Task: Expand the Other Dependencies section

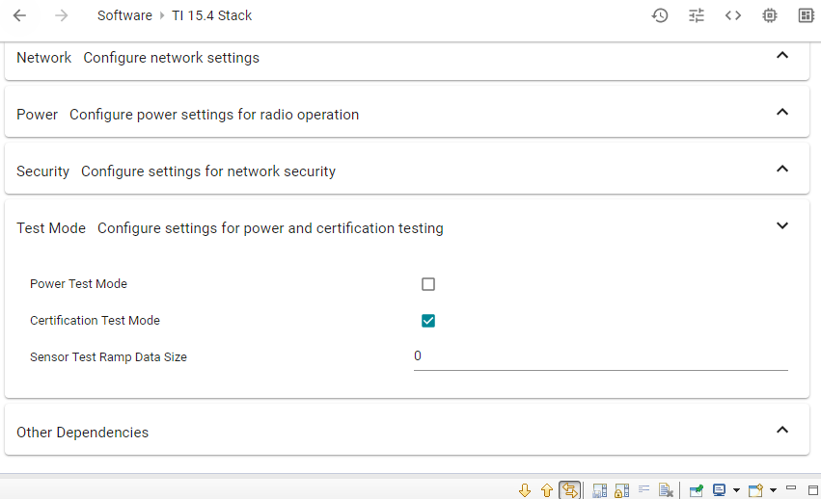Action: (x=782, y=430)
